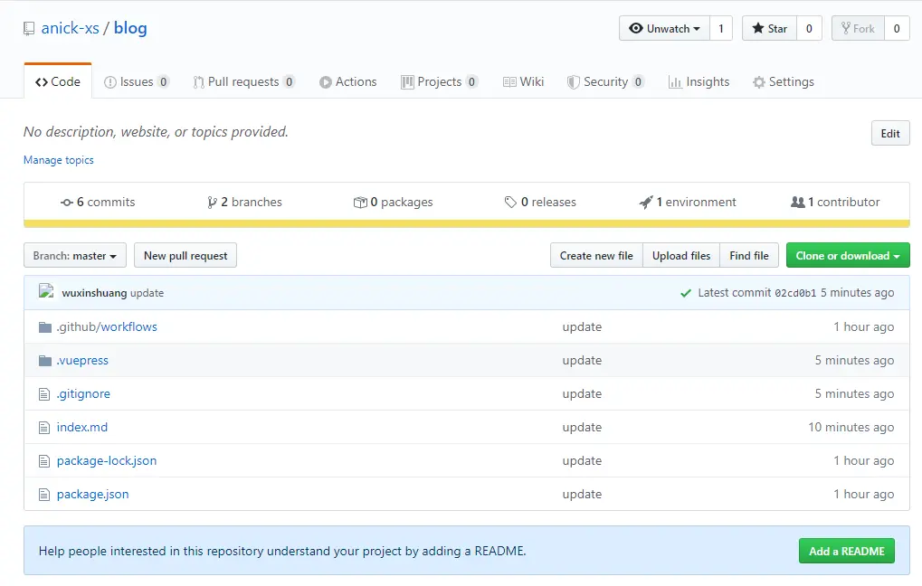This screenshot has width=922, height=586.
Task: Click Add a README button
Action: pyautogui.click(x=847, y=552)
